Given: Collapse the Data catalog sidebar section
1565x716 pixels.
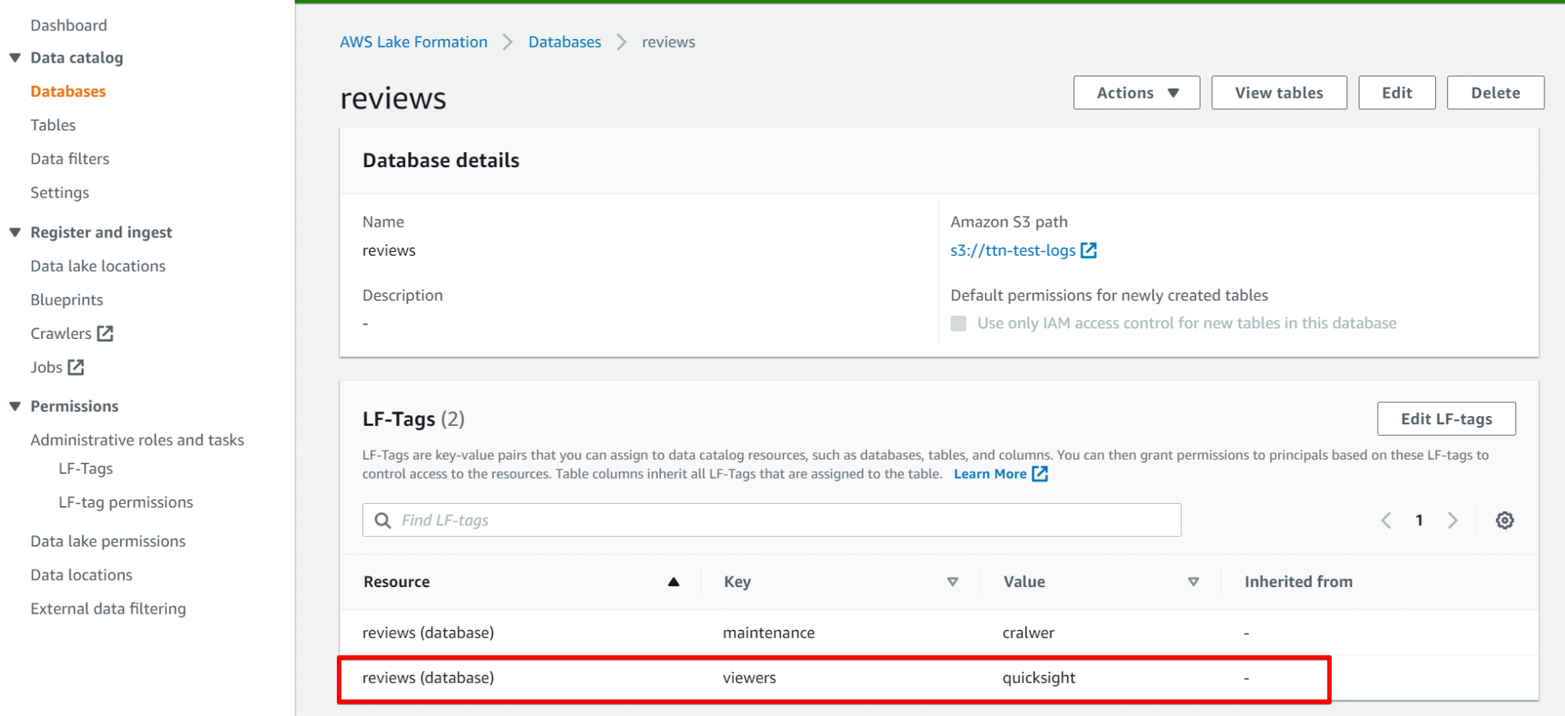Looking at the screenshot, I should pos(15,58).
